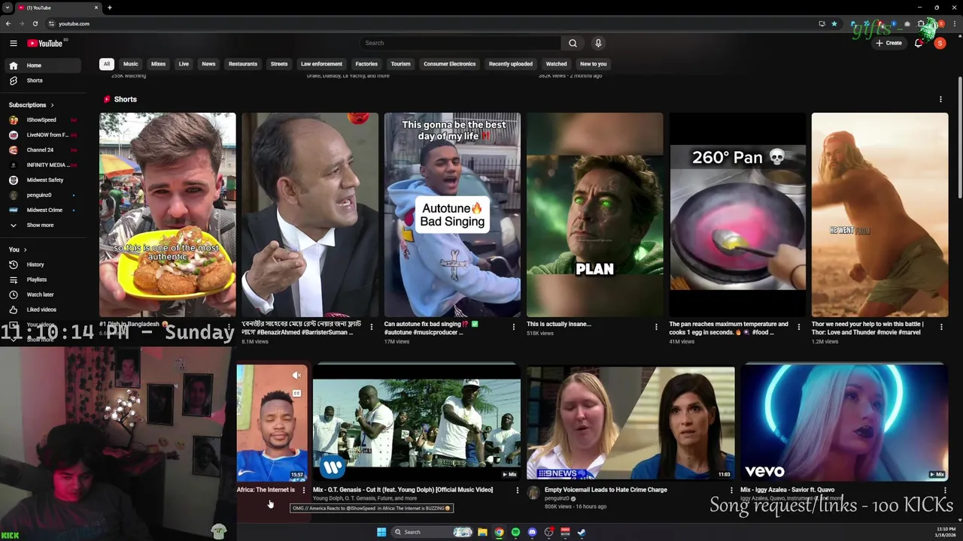The height and width of the screenshot is (541, 963).
Task: Open Steam from the taskbar
Action: [x=582, y=532]
